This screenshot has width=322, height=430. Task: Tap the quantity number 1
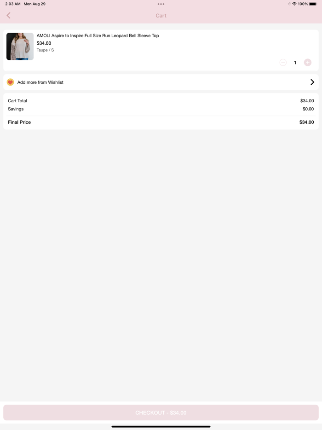pyautogui.click(x=295, y=63)
